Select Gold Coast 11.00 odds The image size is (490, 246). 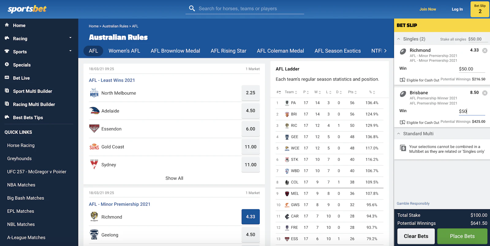[251, 147]
